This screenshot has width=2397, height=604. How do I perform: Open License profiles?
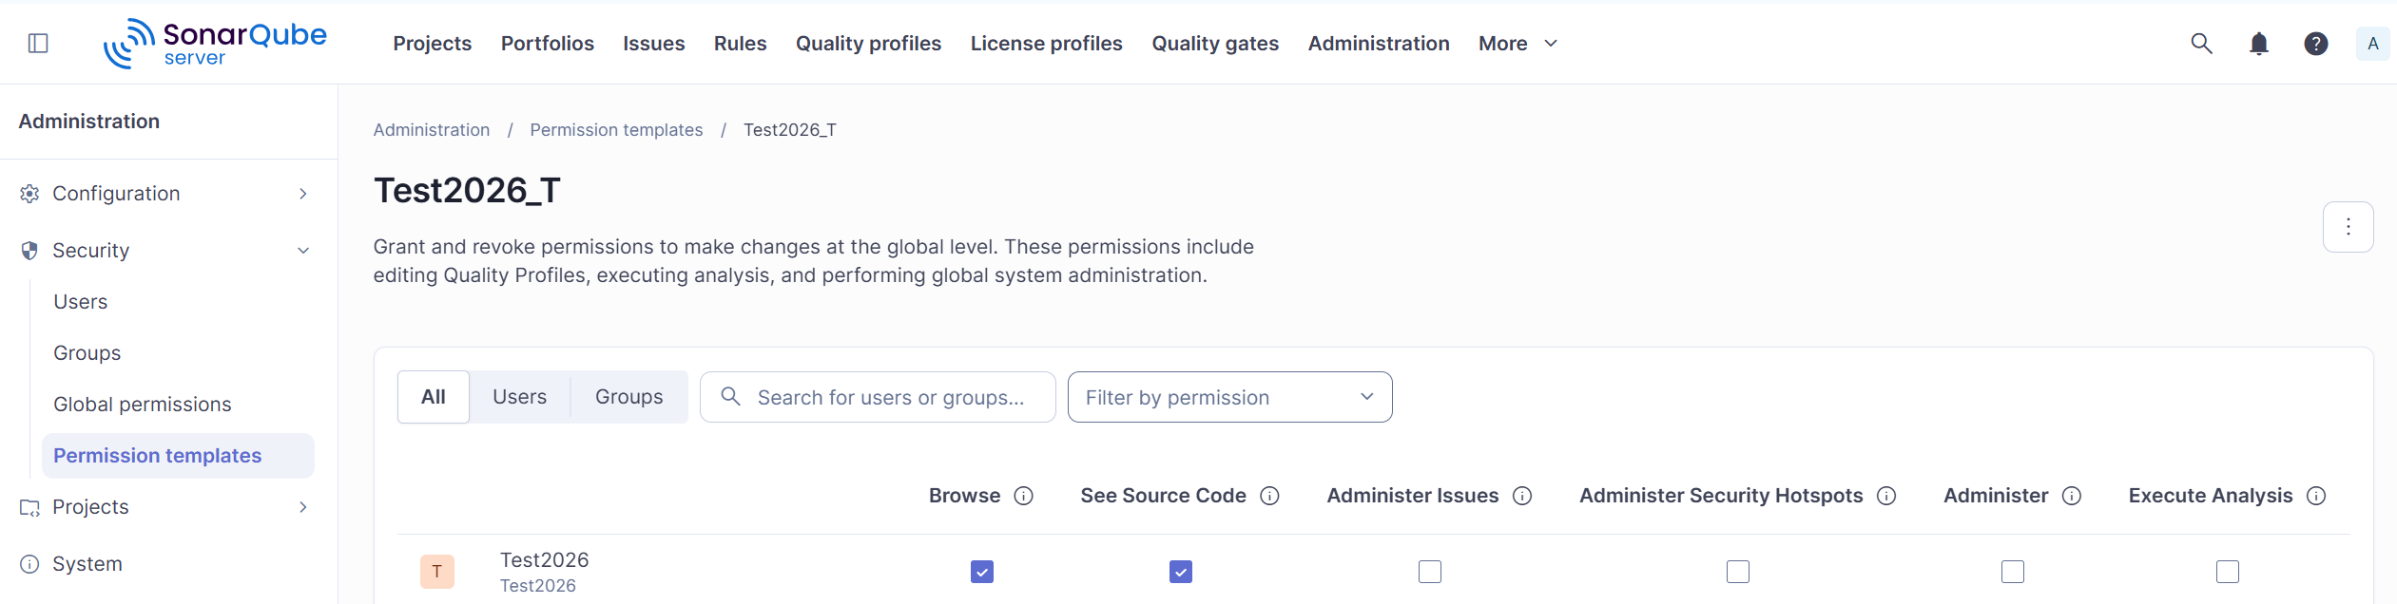click(1047, 44)
